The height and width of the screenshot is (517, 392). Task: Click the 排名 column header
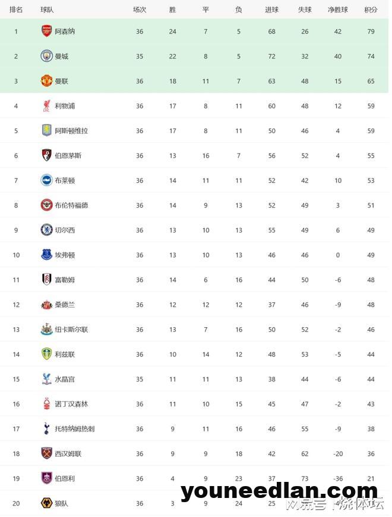16,10
